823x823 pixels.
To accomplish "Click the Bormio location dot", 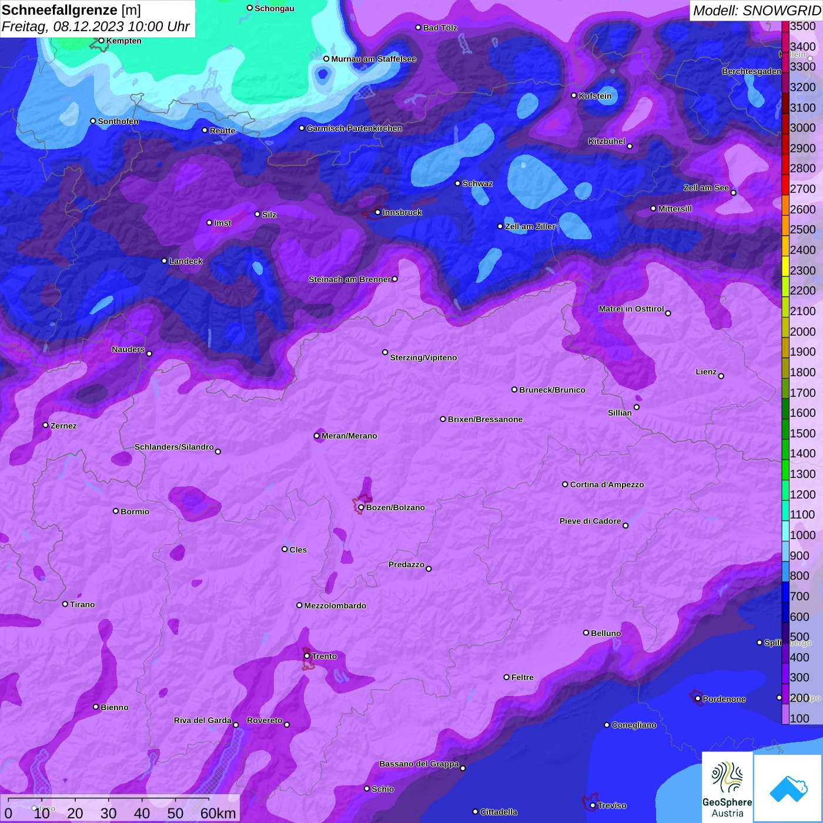I will pyautogui.click(x=116, y=511).
